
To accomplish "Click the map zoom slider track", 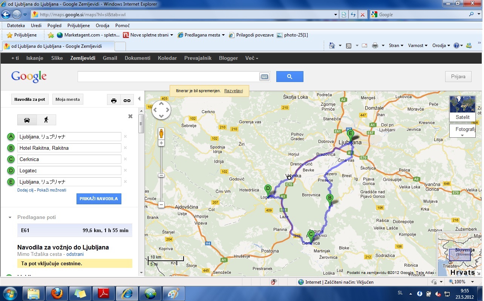I will [x=161, y=174].
